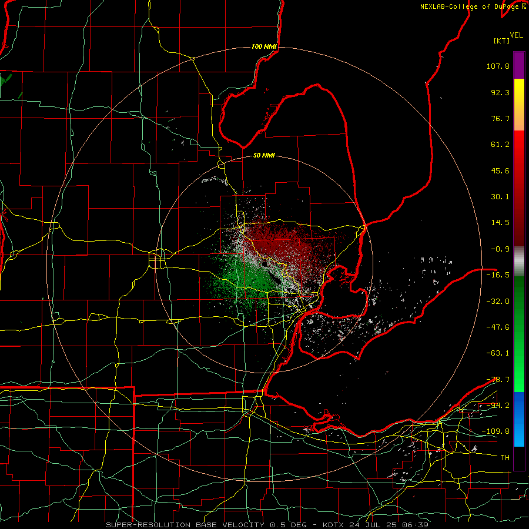
Task: Click the -0.9 velocity scale value
Action: point(500,249)
